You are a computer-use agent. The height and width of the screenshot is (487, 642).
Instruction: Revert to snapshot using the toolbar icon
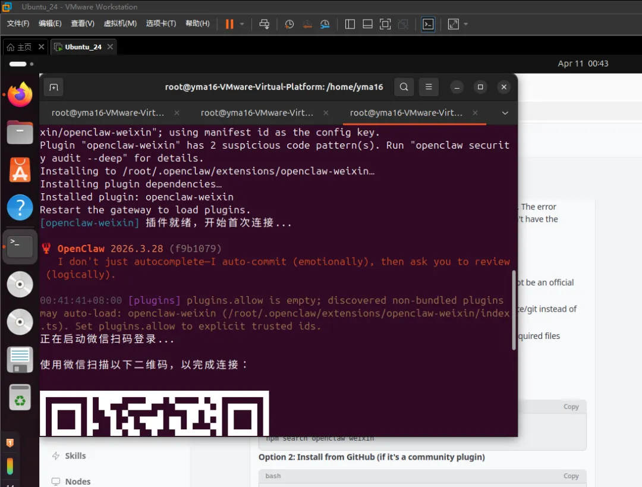307,24
